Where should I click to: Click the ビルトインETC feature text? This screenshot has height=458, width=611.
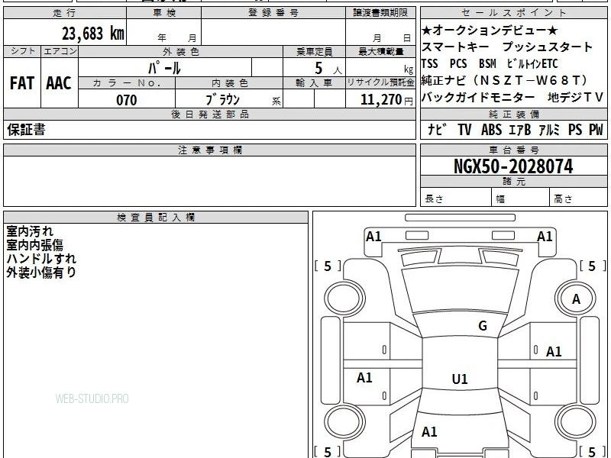tap(532, 63)
